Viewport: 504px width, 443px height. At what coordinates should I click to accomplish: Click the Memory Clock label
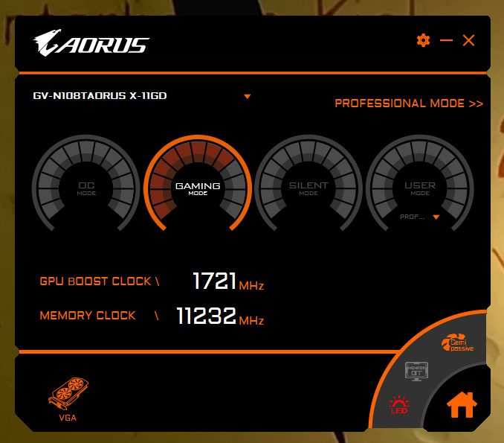pyautogui.click(x=88, y=315)
